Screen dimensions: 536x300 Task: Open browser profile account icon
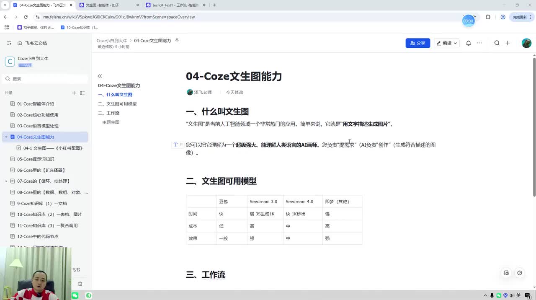(503, 17)
